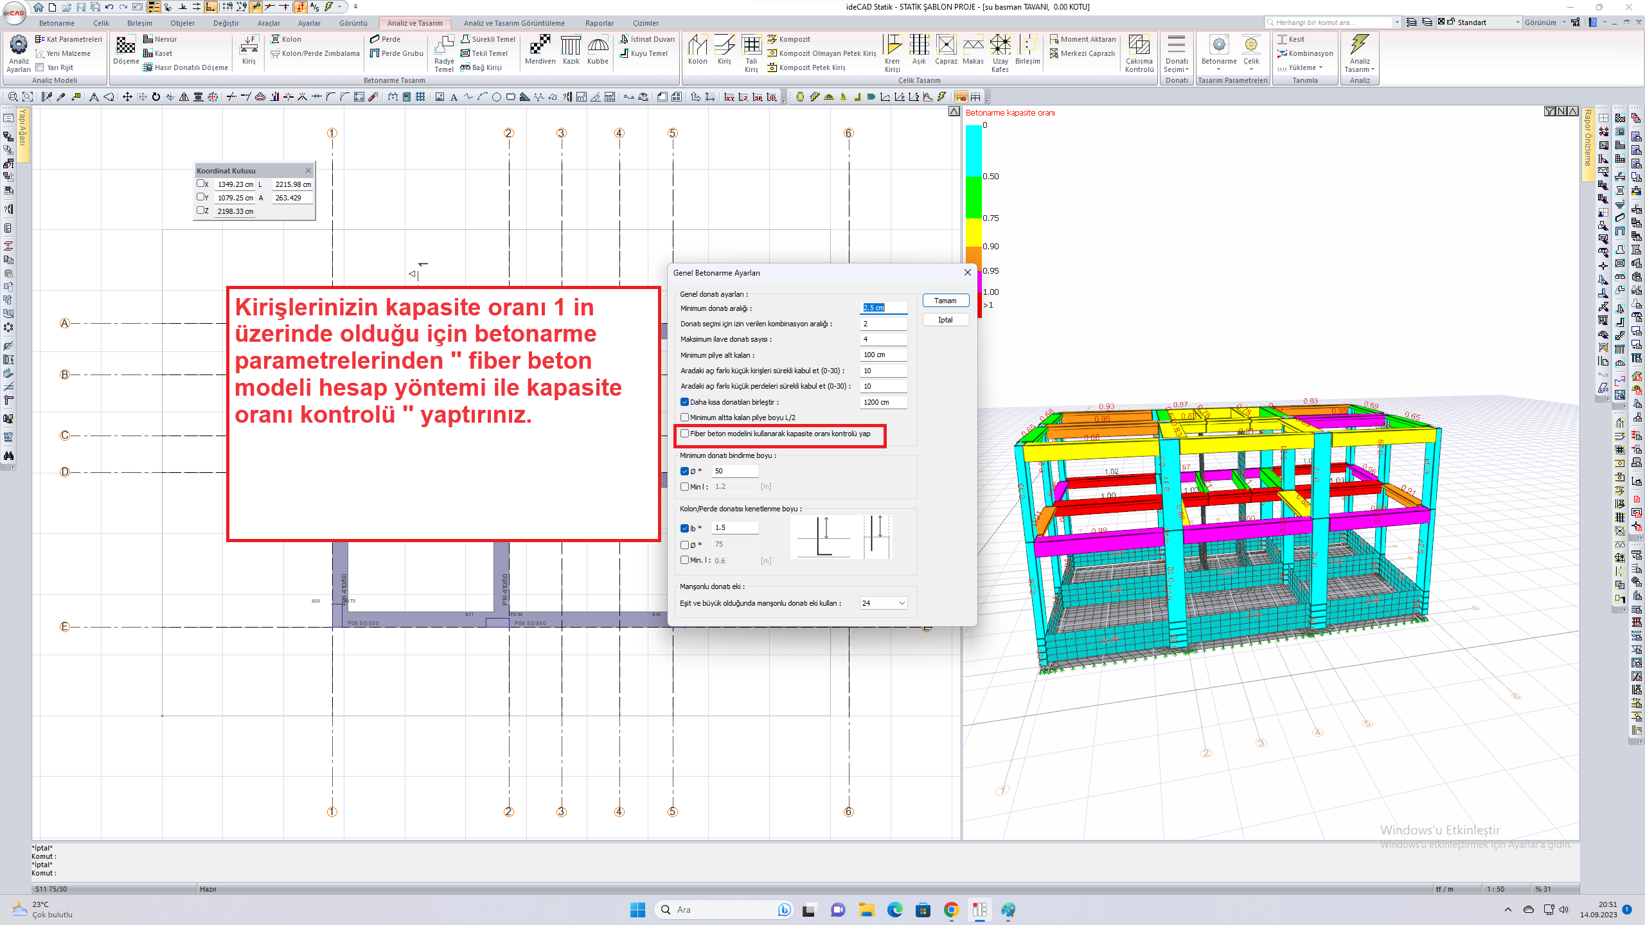Click the Nervür ribbed slab tool
The image size is (1645, 925).
pyautogui.click(x=160, y=39)
